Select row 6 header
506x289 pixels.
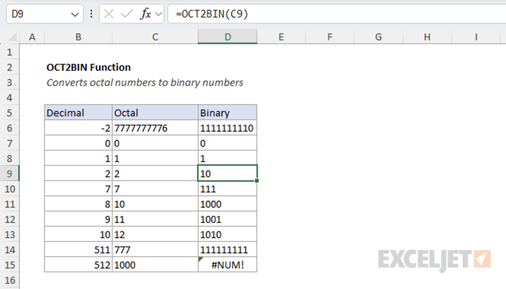click(x=9, y=128)
